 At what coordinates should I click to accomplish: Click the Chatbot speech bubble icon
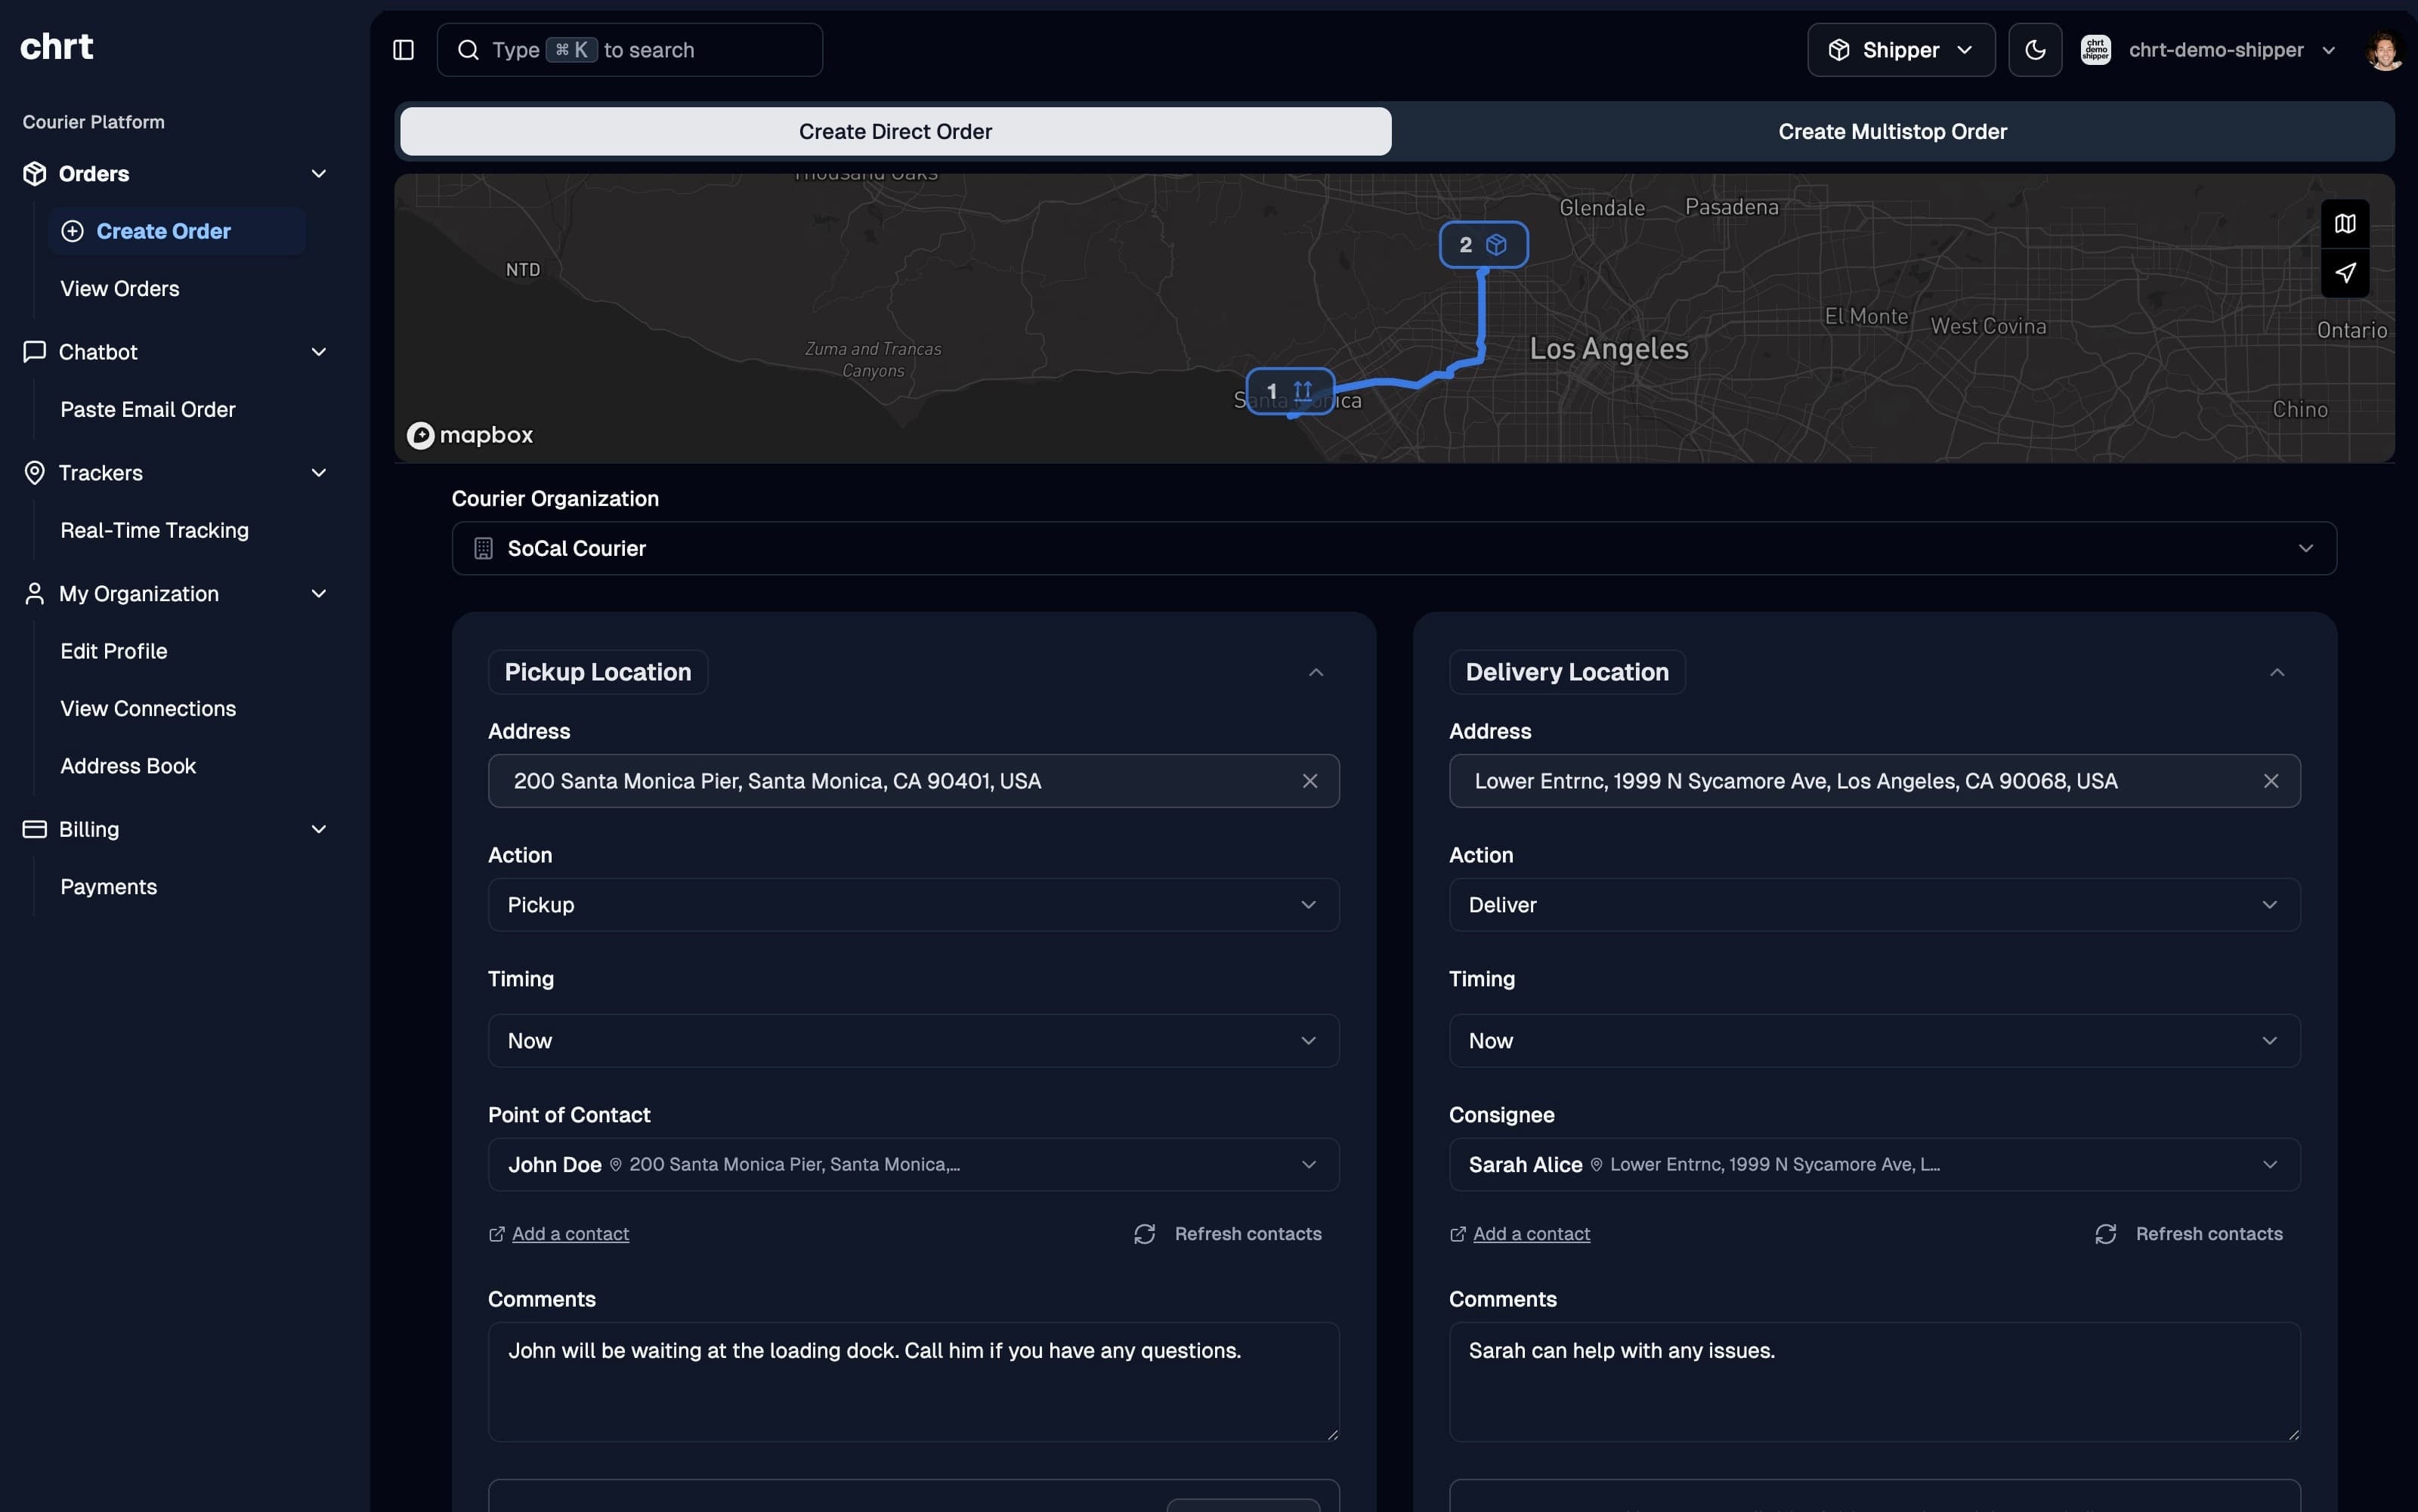point(34,351)
